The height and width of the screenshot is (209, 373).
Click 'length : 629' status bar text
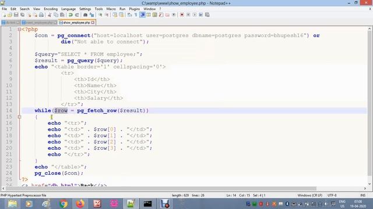[180, 196]
